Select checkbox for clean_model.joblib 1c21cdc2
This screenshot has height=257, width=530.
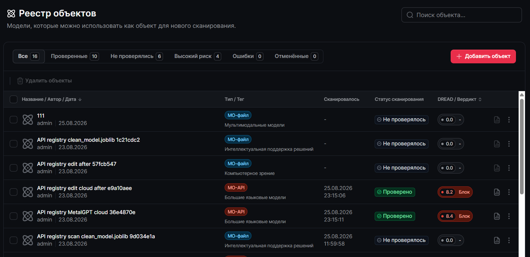(13, 144)
